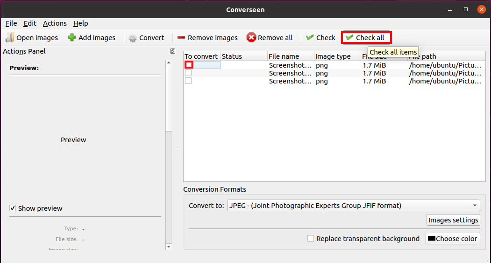Open the Help menu
Screen dimensions: 491x263
point(80,23)
